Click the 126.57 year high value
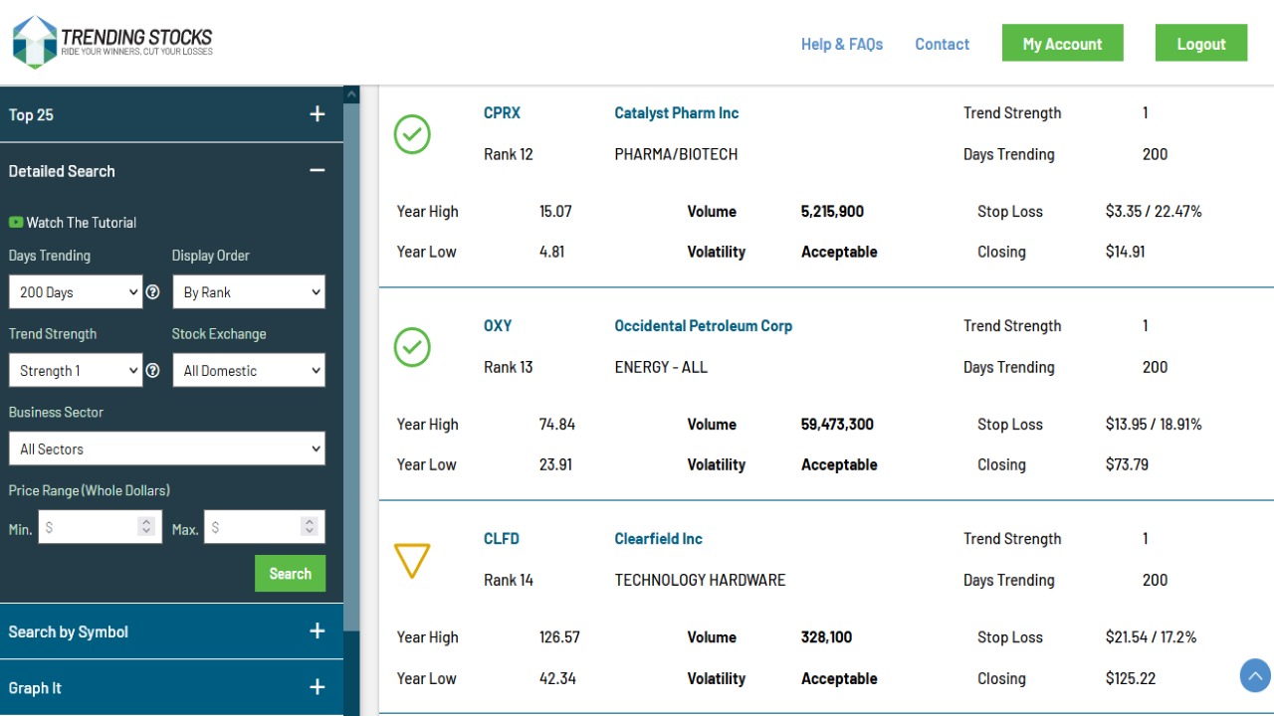 [559, 637]
